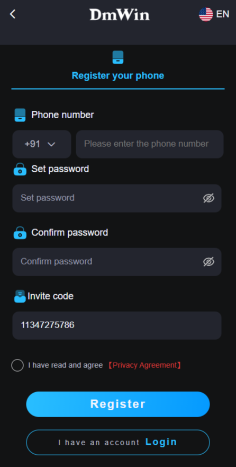Open the EN language selector
Viewport: 236px width, 467px height.
tap(223, 14)
